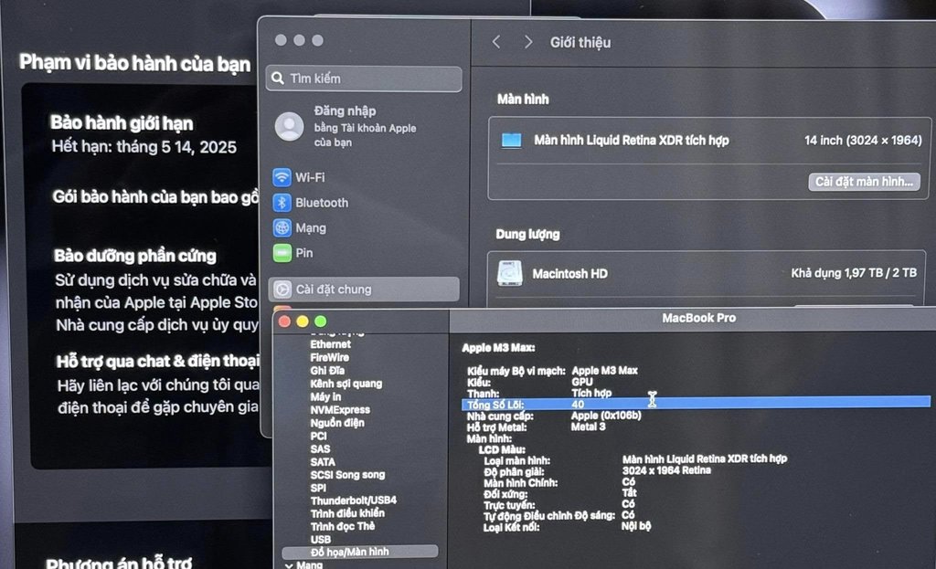Viewport: 936px width, 569px height.
Task: Select SCSI Song song in report list
Action: 347,475
